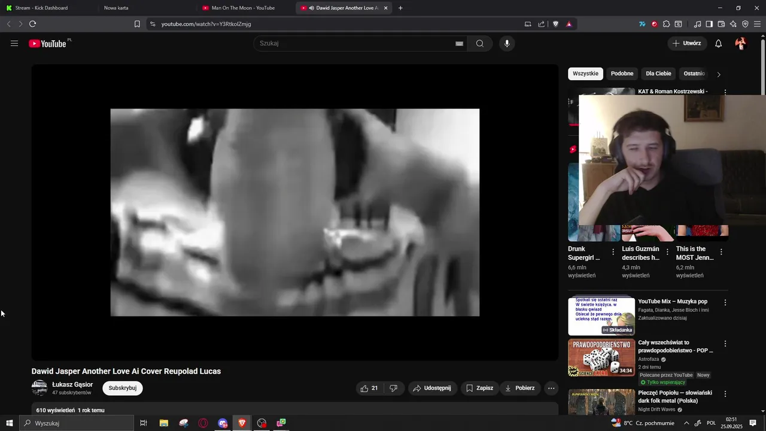Reload the page in the browser
The width and height of the screenshot is (766, 431).
32,24
